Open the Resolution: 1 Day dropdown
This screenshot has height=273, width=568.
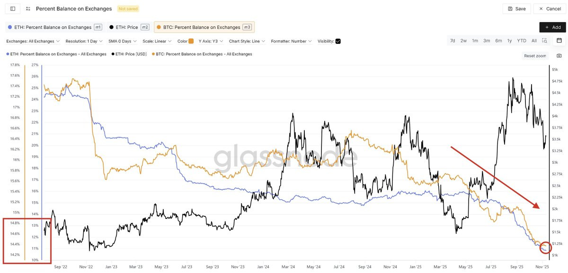coord(85,41)
